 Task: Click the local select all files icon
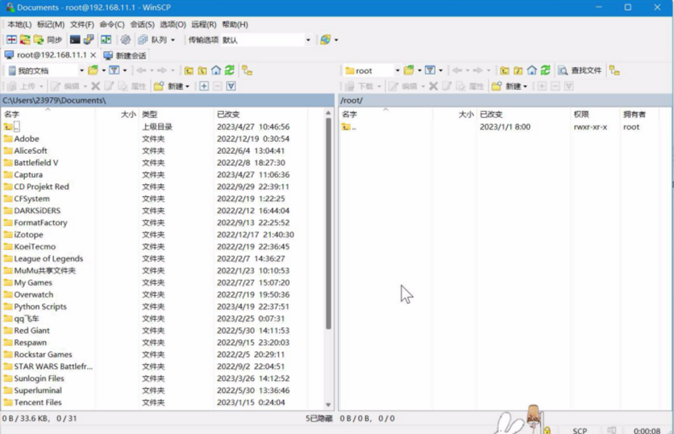coord(231,86)
